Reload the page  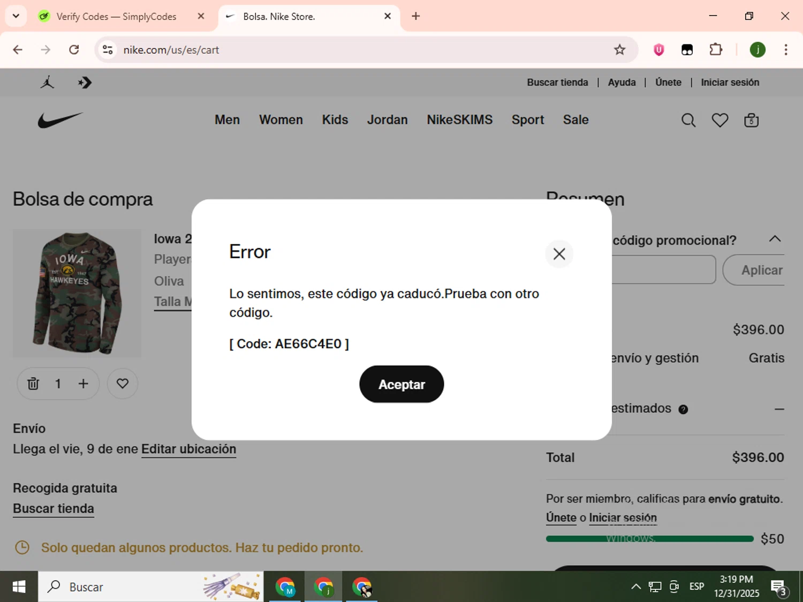point(74,50)
